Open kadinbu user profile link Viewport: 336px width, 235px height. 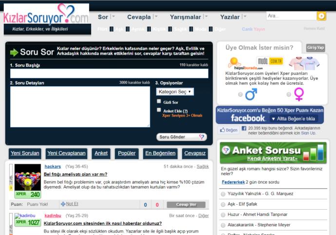click(x=53, y=215)
